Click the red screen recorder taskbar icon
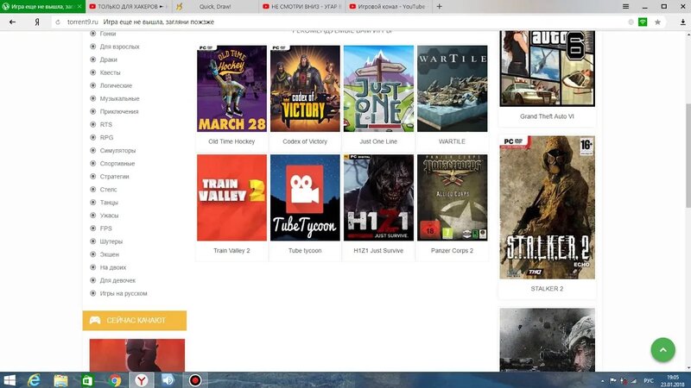691x388 pixels. [x=195, y=380]
